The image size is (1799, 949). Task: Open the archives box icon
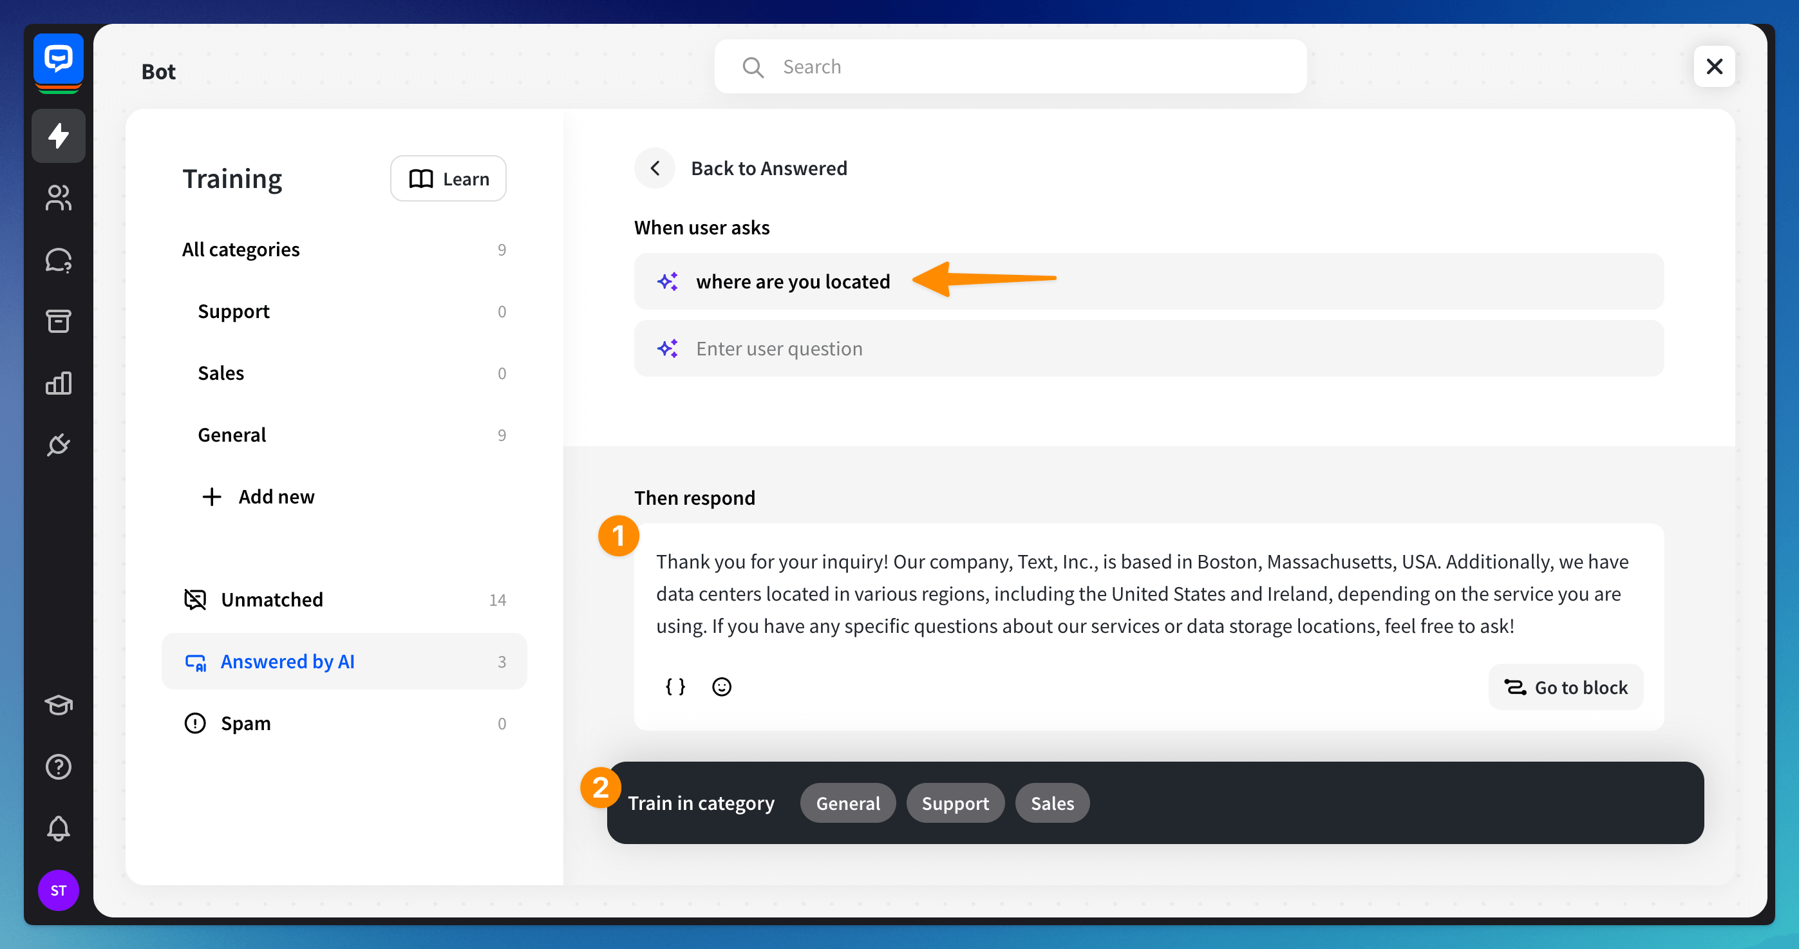[58, 321]
